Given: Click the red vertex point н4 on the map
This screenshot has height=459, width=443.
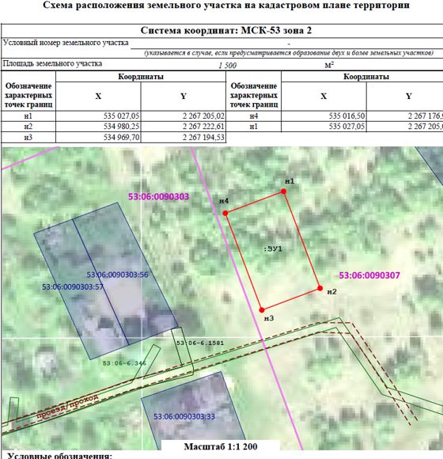Looking at the screenshot, I should coord(225,213).
